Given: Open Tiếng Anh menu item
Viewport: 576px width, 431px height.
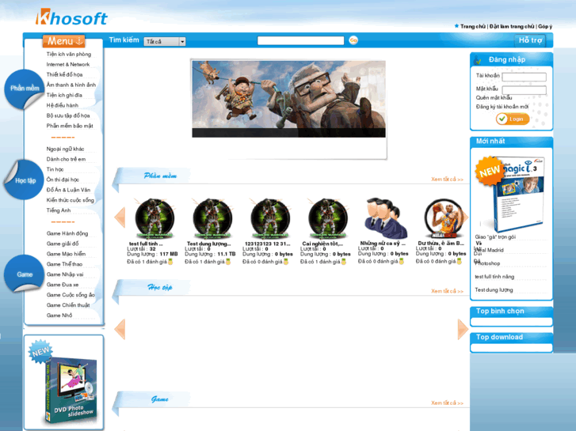Looking at the screenshot, I should [x=59, y=210].
